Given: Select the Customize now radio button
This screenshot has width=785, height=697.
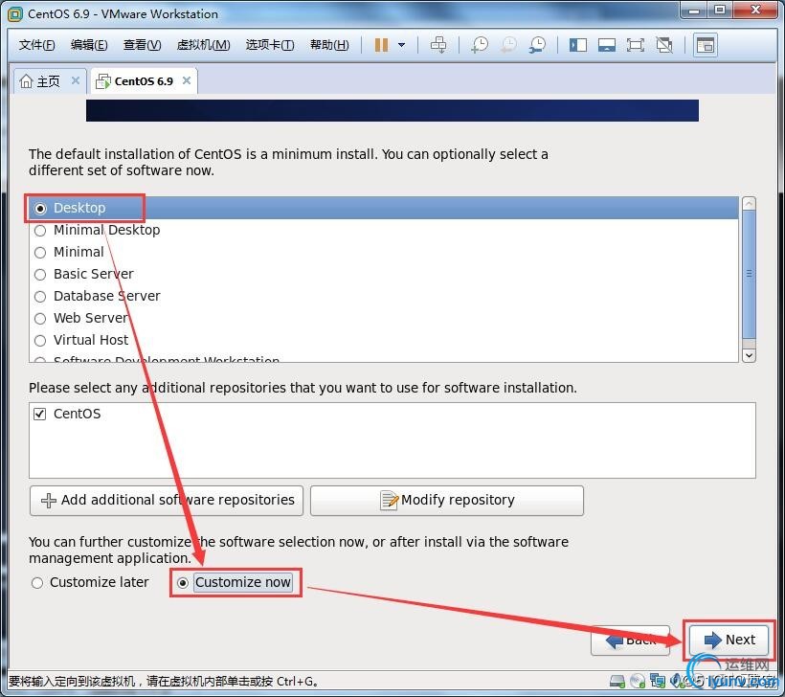Looking at the screenshot, I should coord(183,583).
